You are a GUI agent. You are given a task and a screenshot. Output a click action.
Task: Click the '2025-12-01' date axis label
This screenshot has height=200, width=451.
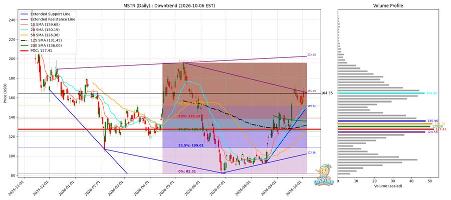[42, 187]
